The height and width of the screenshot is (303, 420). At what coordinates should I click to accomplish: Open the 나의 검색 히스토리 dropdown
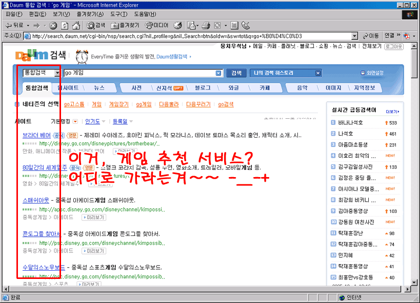pos(286,73)
